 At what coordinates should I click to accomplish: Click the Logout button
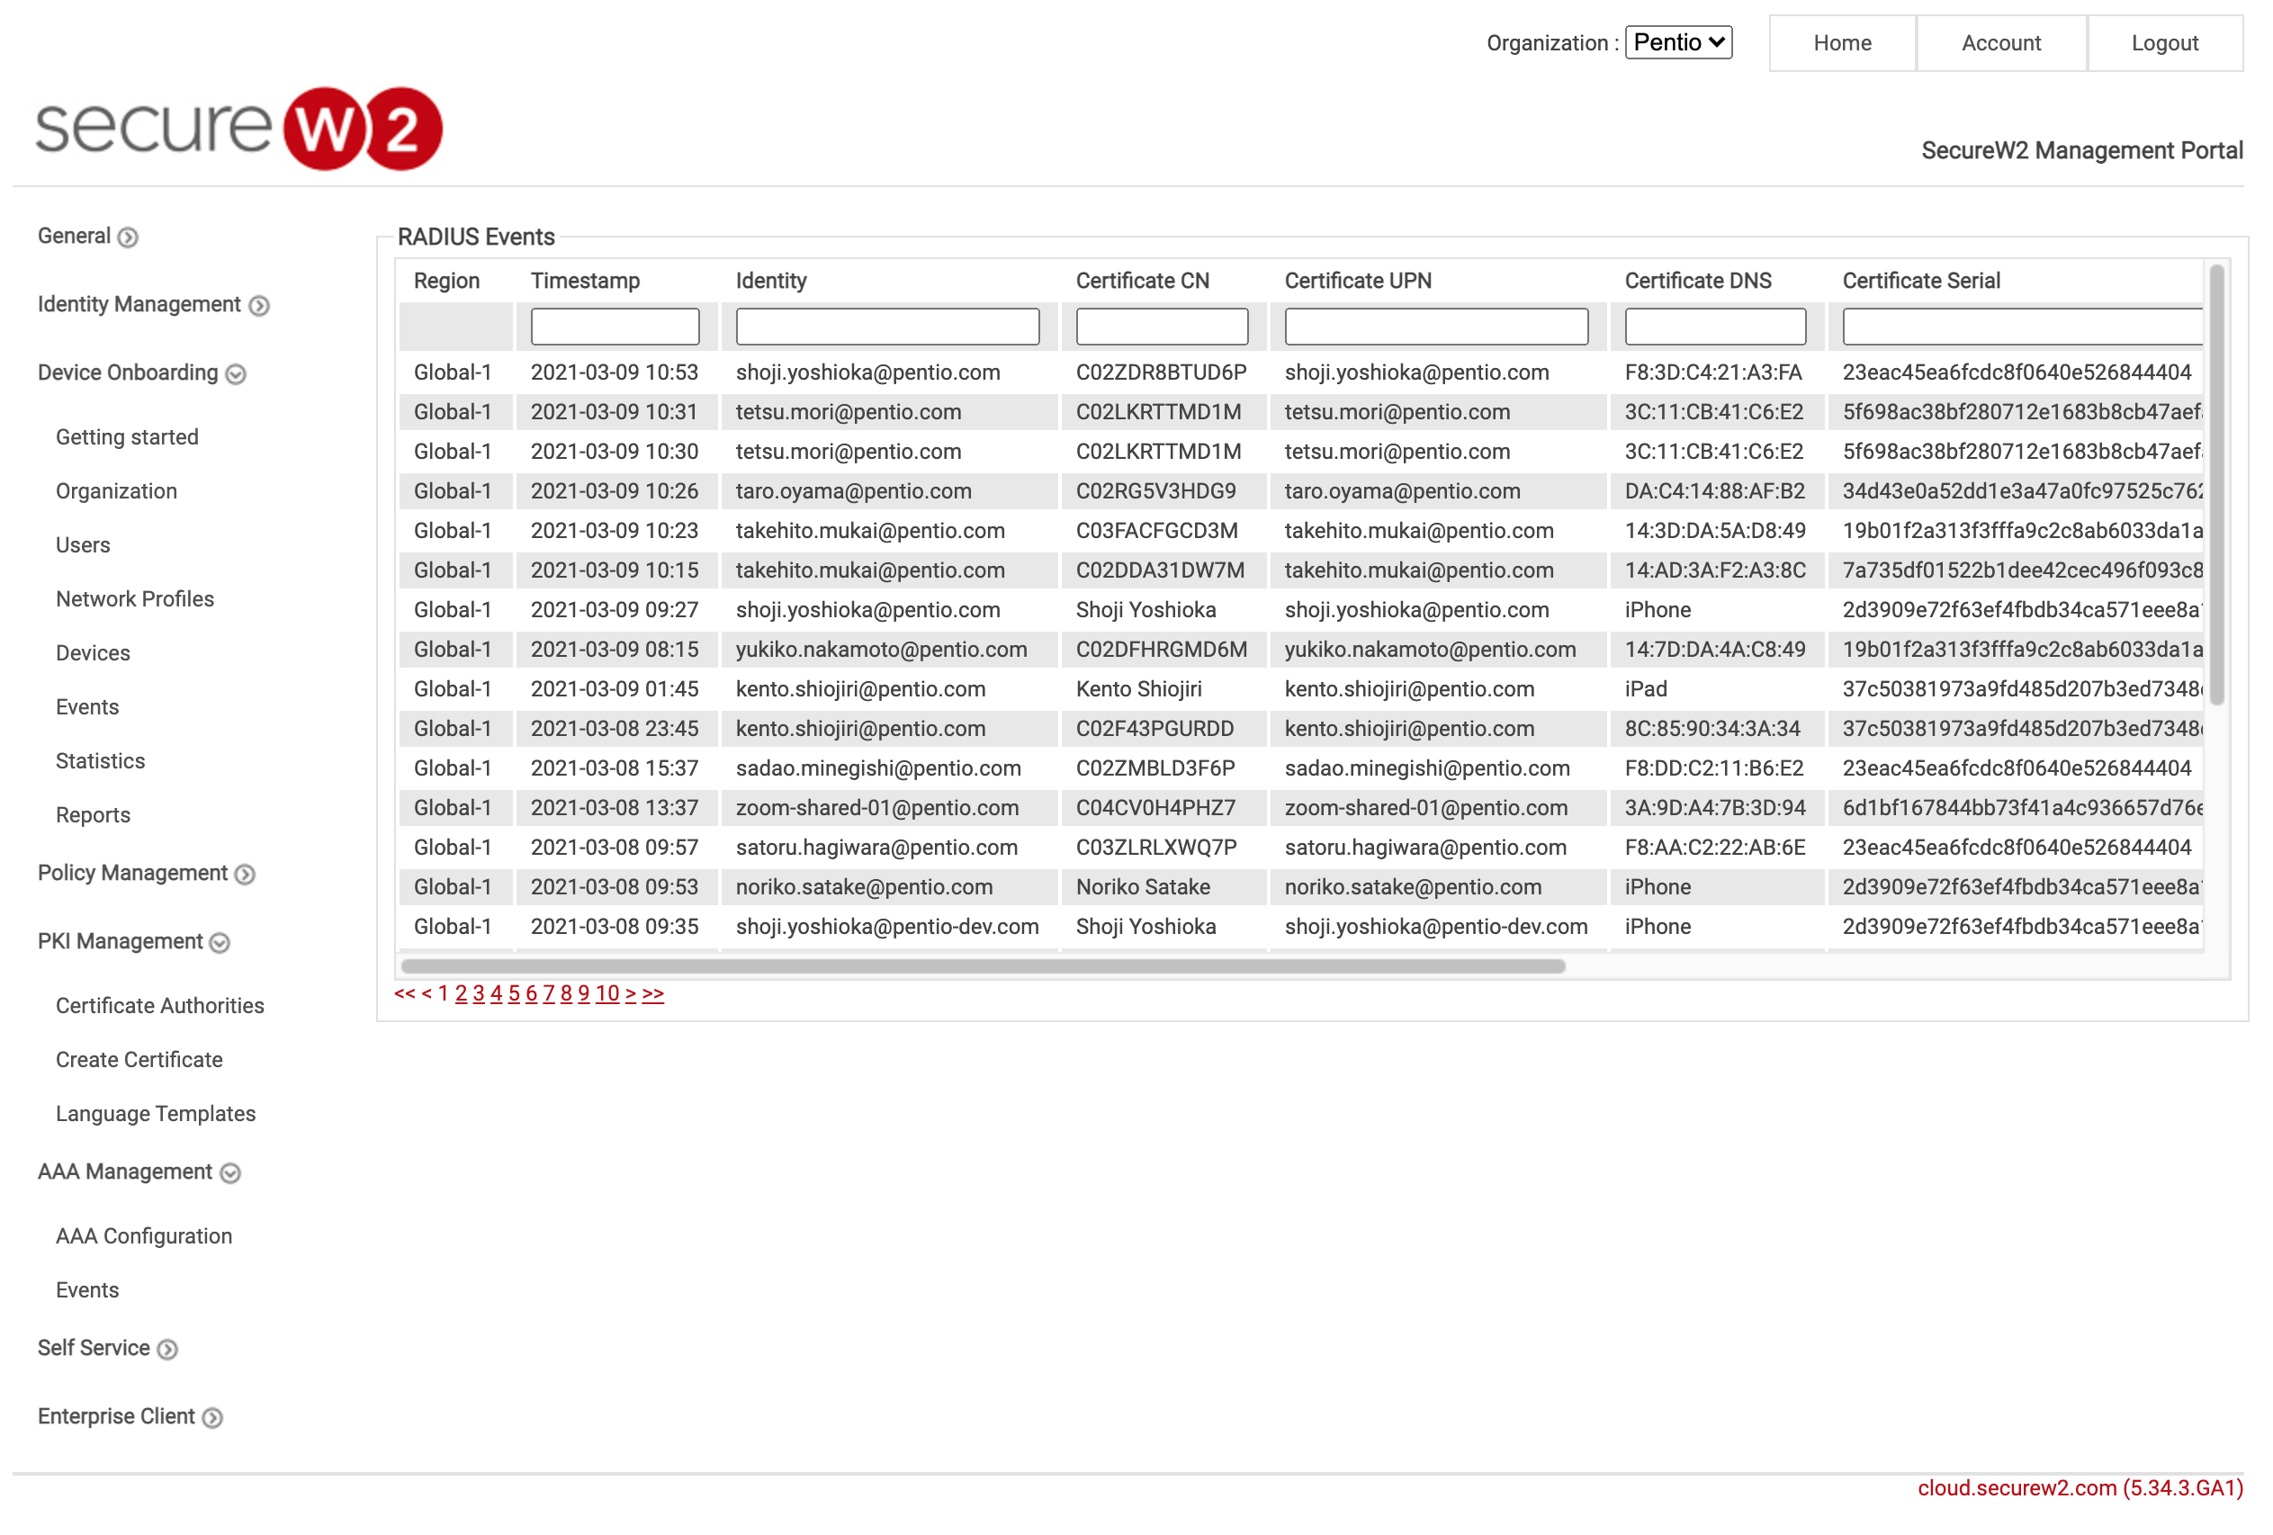(2164, 43)
